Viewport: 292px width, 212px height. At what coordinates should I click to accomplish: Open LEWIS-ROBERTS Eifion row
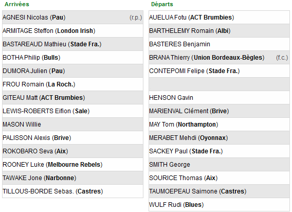click(72, 111)
